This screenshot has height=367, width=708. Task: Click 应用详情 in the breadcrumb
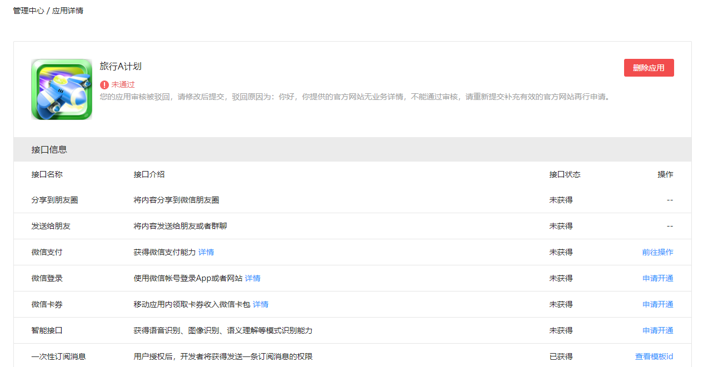point(68,11)
